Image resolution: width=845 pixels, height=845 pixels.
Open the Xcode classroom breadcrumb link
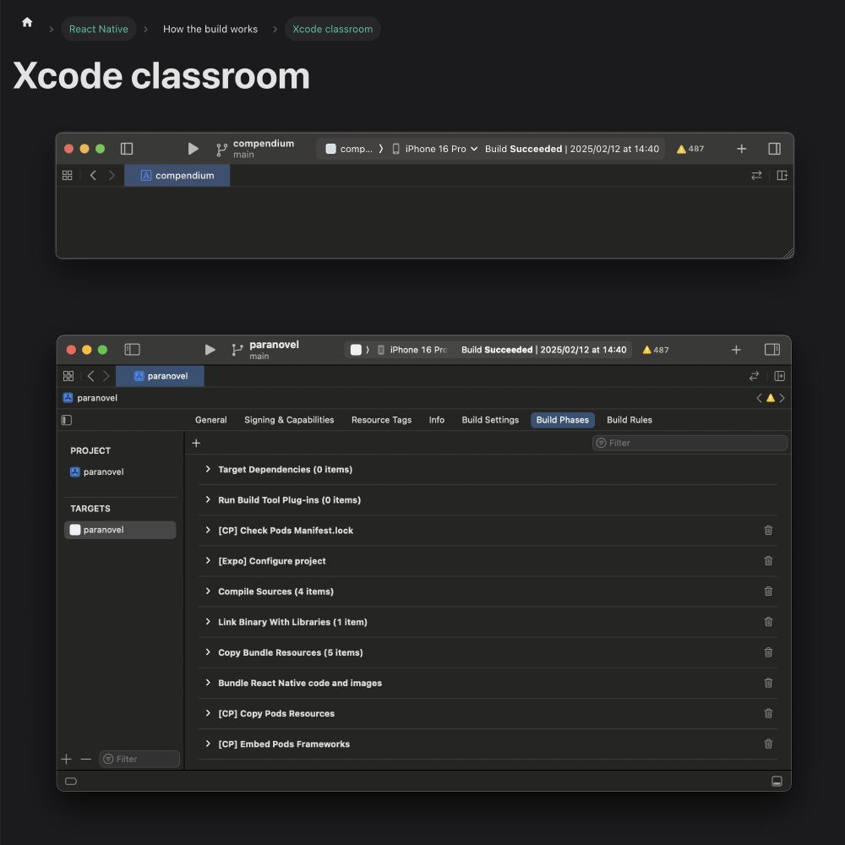pos(332,29)
